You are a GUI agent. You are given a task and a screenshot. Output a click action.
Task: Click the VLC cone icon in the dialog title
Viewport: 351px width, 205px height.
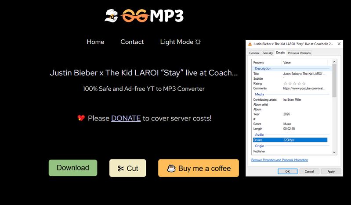(x=250, y=44)
